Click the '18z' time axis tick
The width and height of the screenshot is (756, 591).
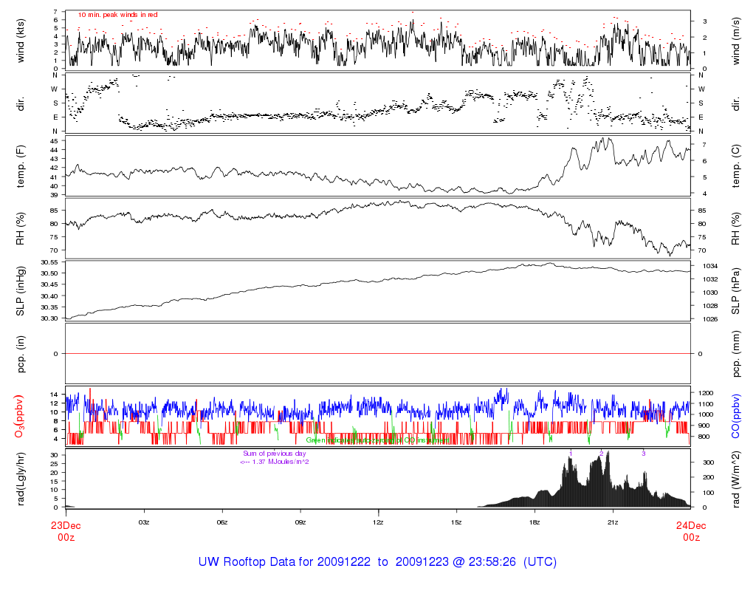click(x=535, y=522)
